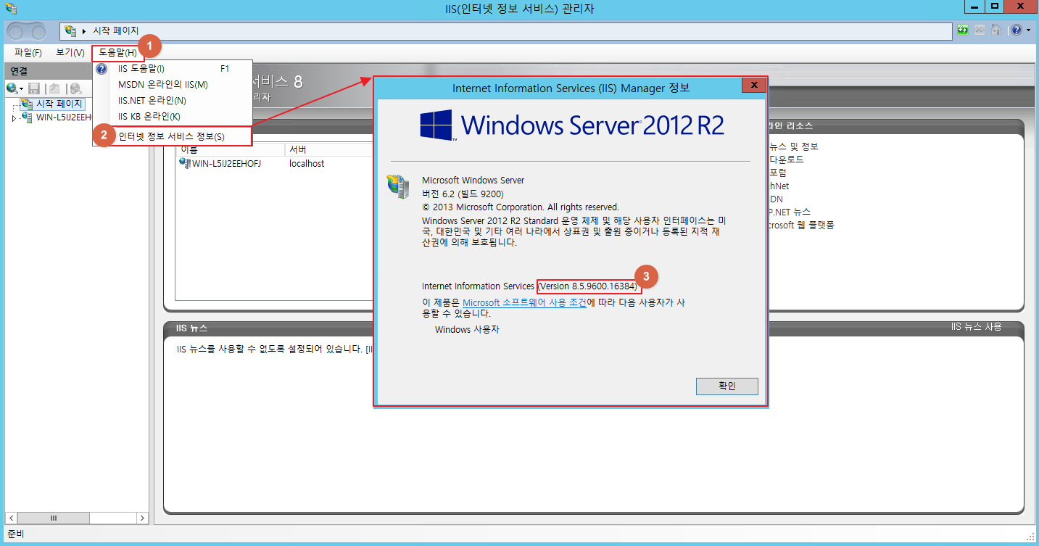1039x546 pixels.
Task: Click the 준비 status bar text
Action: (x=15, y=534)
